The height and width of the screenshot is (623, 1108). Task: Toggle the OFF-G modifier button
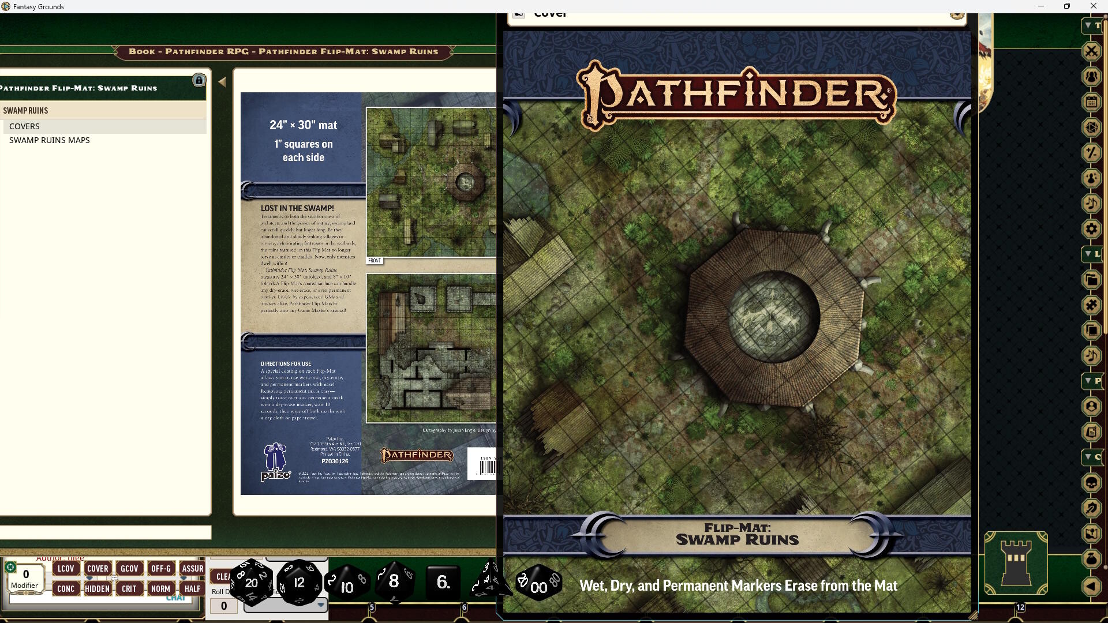tap(161, 569)
